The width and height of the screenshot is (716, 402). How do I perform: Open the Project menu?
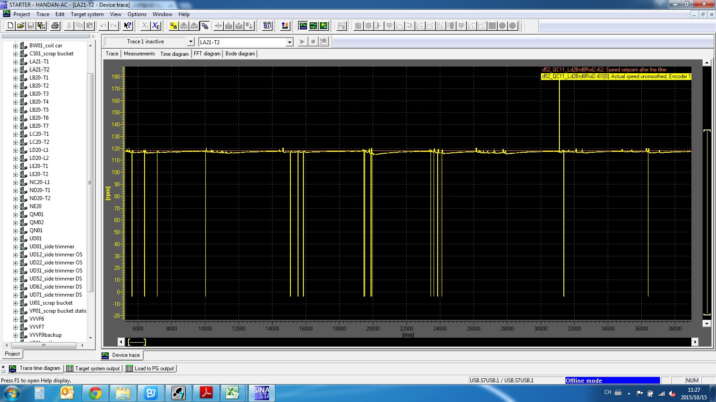click(21, 14)
